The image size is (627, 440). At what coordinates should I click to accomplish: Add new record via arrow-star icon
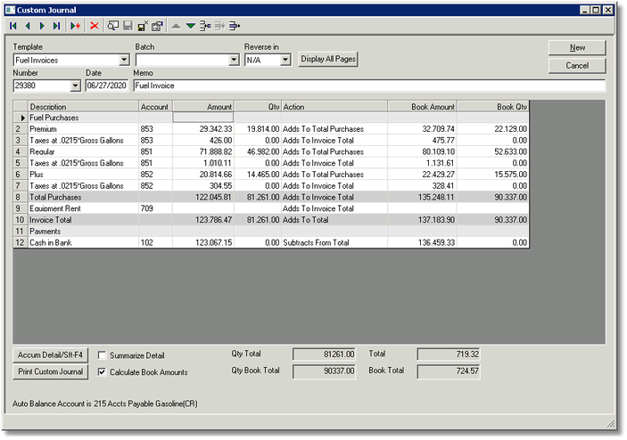coord(75,26)
